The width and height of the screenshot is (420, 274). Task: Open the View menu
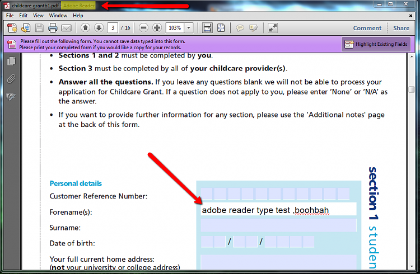(38, 16)
